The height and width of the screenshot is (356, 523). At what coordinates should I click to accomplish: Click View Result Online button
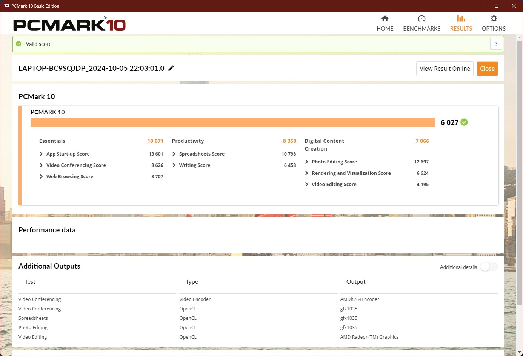point(445,69)
